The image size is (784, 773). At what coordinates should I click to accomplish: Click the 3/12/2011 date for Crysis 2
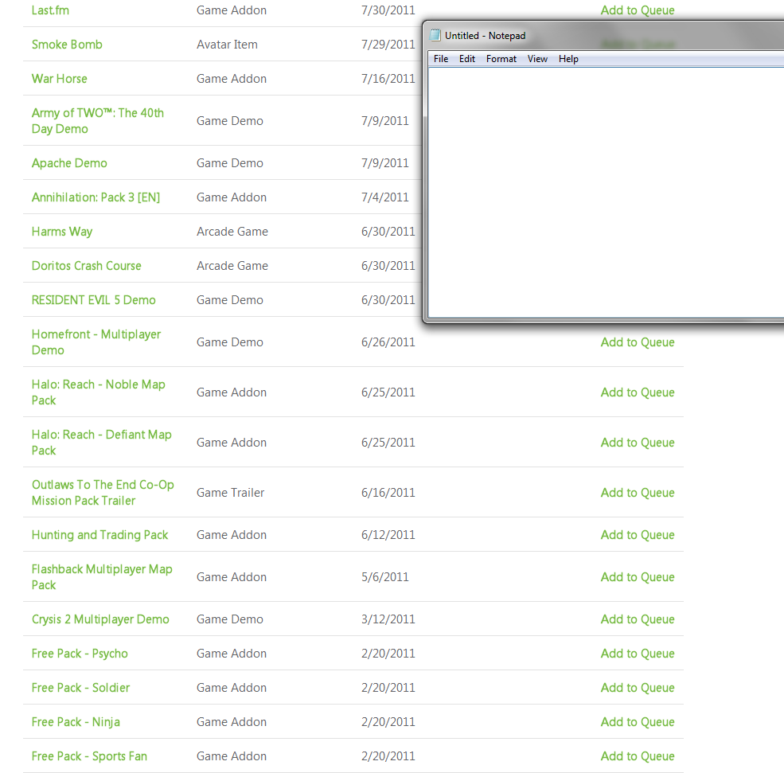[x=388, y=619]
